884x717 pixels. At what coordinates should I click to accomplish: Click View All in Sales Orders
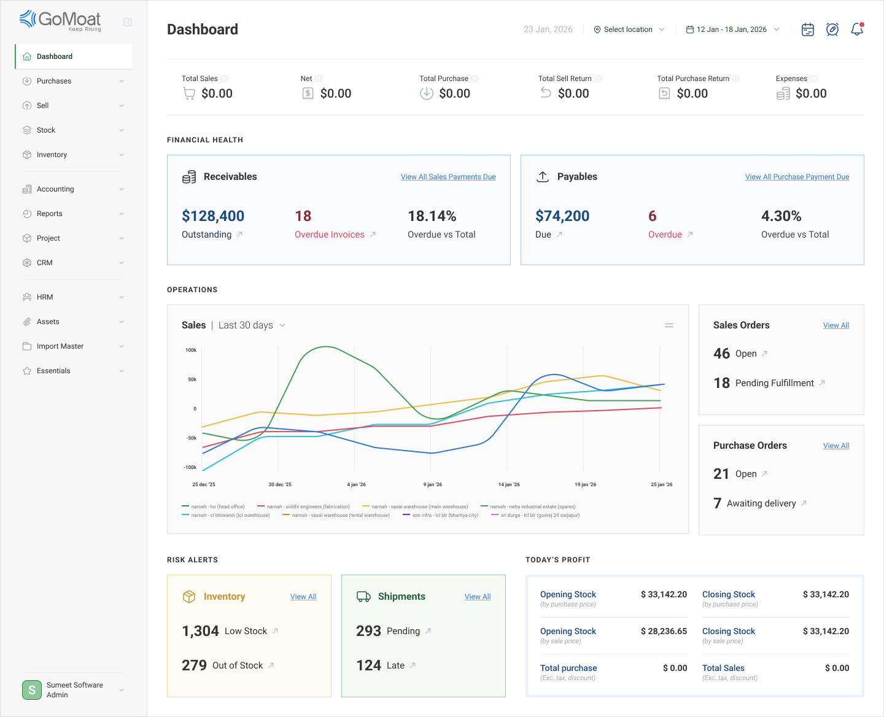[x=836, y=325]
